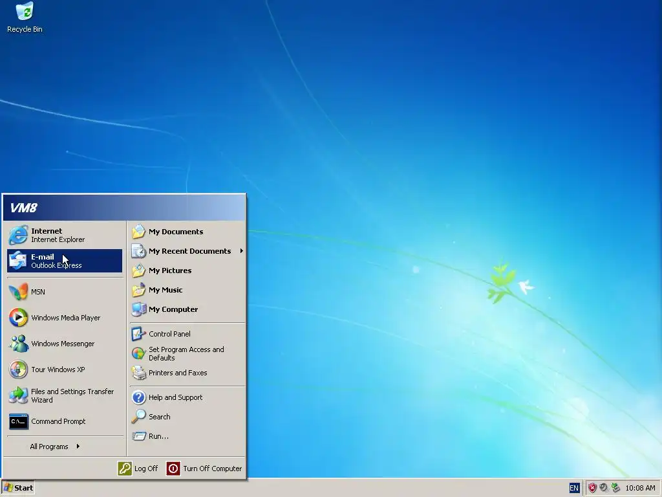Click the Turn Off Computer text button
The image size is (662, 497).
point(212,469)
